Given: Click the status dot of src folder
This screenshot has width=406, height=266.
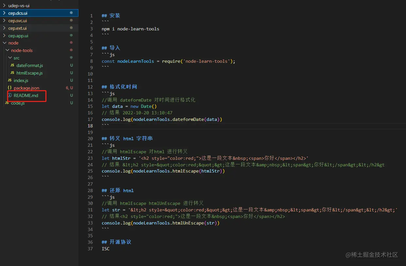Looking at the screenshot, I should tap(71, 58).
